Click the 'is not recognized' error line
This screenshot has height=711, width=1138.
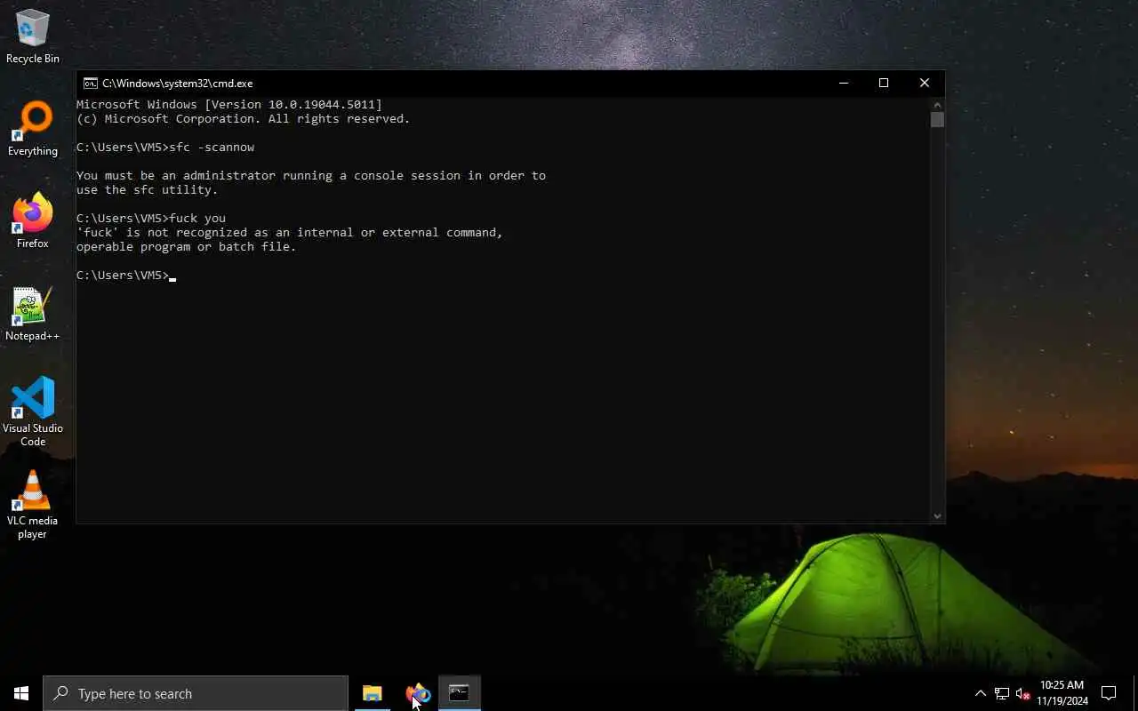(x=290, y=233)
